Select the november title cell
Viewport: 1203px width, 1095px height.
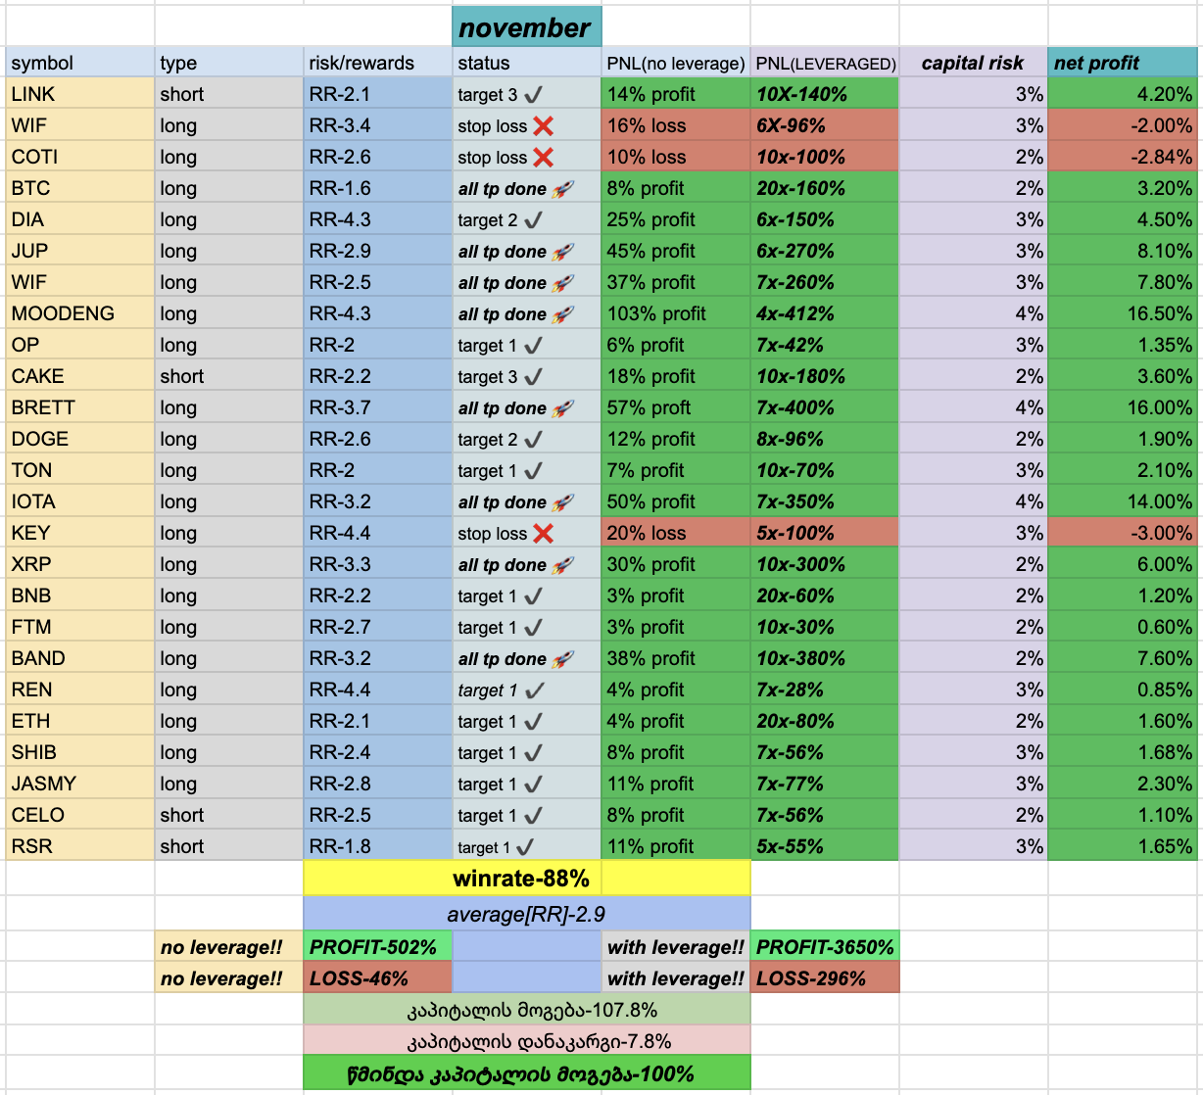[527, 27]
